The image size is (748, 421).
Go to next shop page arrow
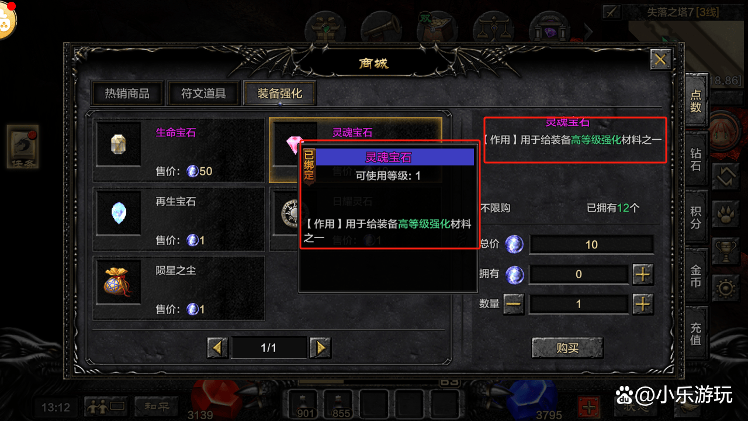coord(320,348)
